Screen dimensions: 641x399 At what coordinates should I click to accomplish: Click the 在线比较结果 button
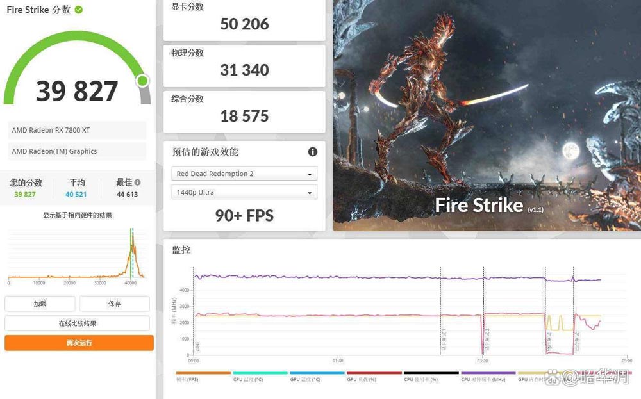pyautogui.click(x=78, y=323)
